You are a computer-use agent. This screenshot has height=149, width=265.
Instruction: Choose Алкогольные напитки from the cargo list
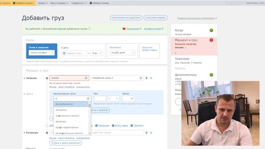[x=71, y=116]
